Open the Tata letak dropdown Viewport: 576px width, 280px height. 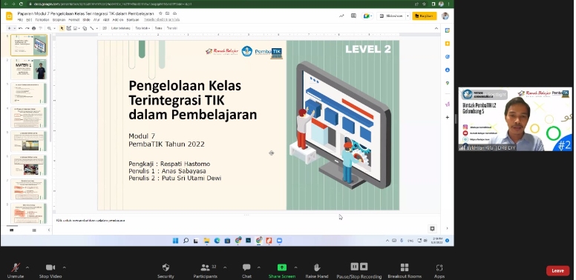(143, 28)
